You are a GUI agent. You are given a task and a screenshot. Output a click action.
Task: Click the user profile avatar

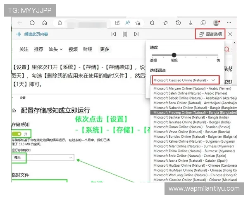click(216, 23)
